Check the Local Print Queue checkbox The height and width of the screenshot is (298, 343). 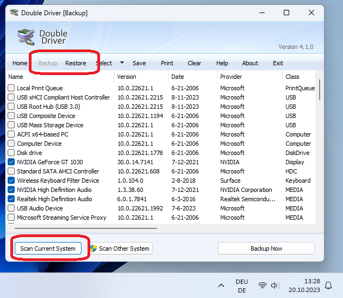pyautogui.click(x=11, y=88)
